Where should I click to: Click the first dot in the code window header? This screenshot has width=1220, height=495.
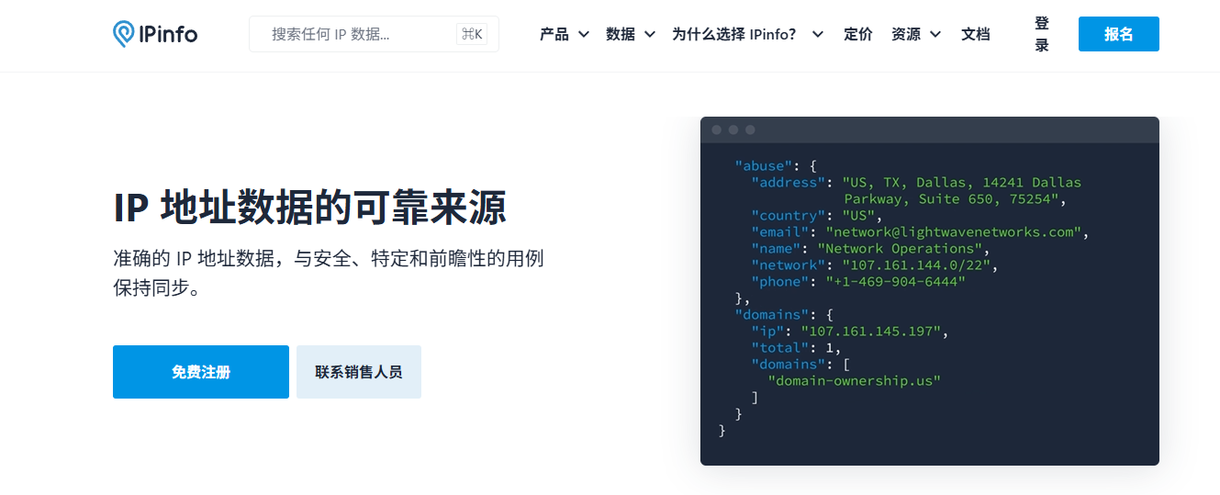(x=717, y=129)
